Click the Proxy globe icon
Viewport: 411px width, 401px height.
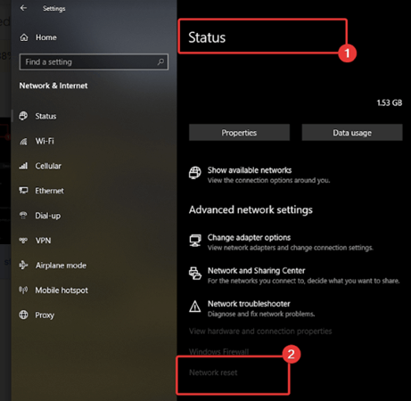pyautogui.click(x=23, y=315)
